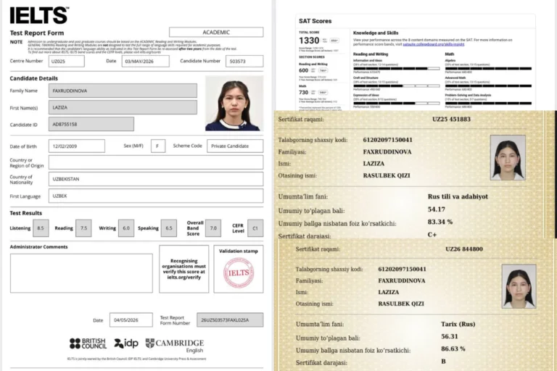Click the SAT Math score 730
The width and height of the screenshot is (557, 371).
(x=304, y=92)
